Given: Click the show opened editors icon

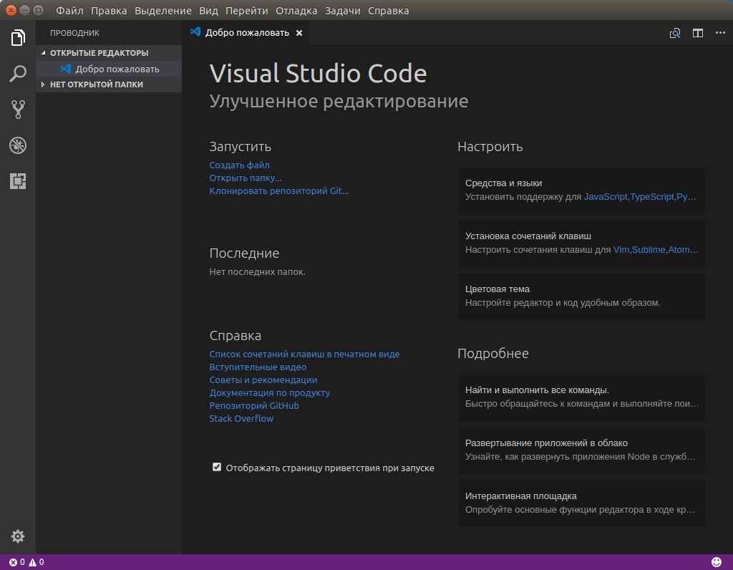Looking at the screenshot, I should [x=674, y=33].
